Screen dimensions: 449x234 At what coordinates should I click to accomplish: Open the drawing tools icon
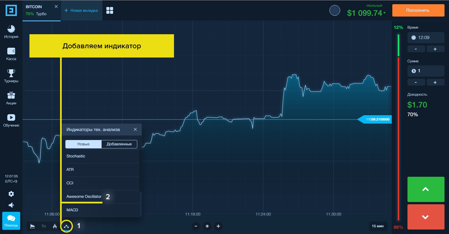(x=55, y=226)
